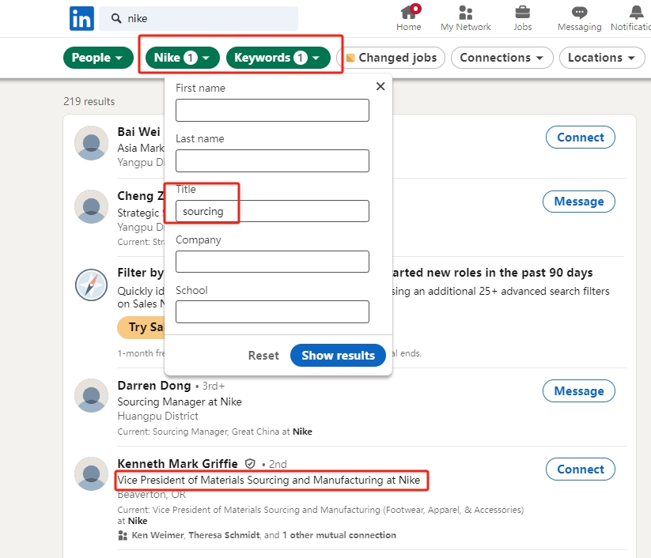The height and width of the screenshot is (558, 651).
Task: Click the search magnifier icon
Action: (x=116, y=18)
